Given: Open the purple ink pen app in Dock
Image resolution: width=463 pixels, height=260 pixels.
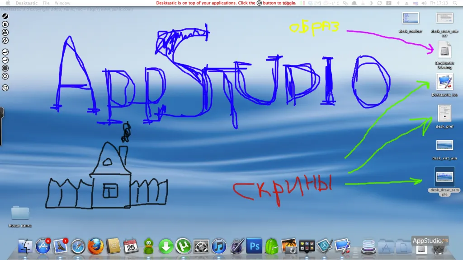Looking at the screenshot, I should pyautogui.click(x=236, y=246).
